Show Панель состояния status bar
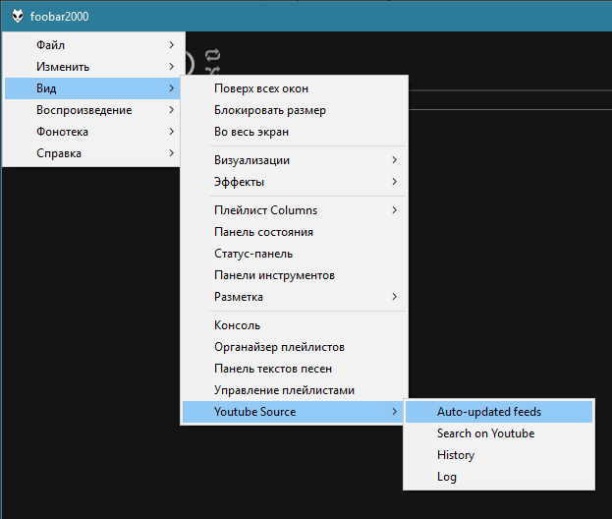The height and width of the screenshot is (519, 612). 294,232
